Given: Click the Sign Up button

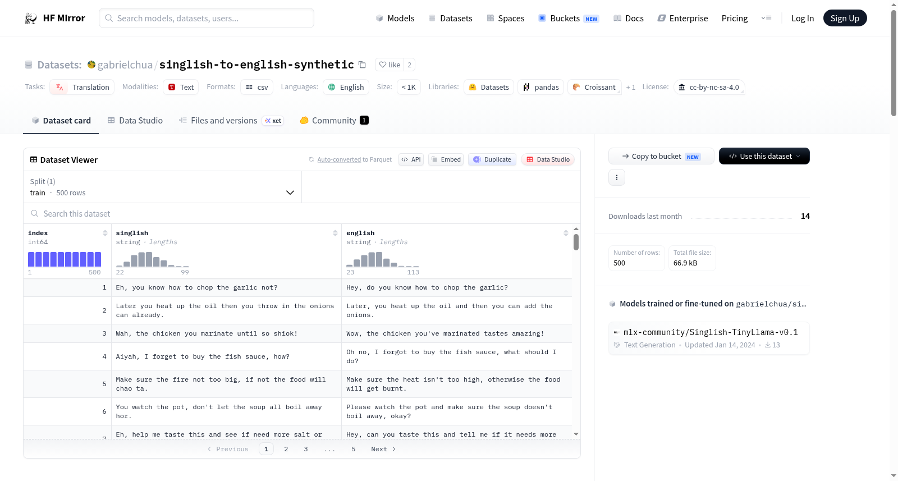Looking at the screenshot, I should (x=845, y=18).
